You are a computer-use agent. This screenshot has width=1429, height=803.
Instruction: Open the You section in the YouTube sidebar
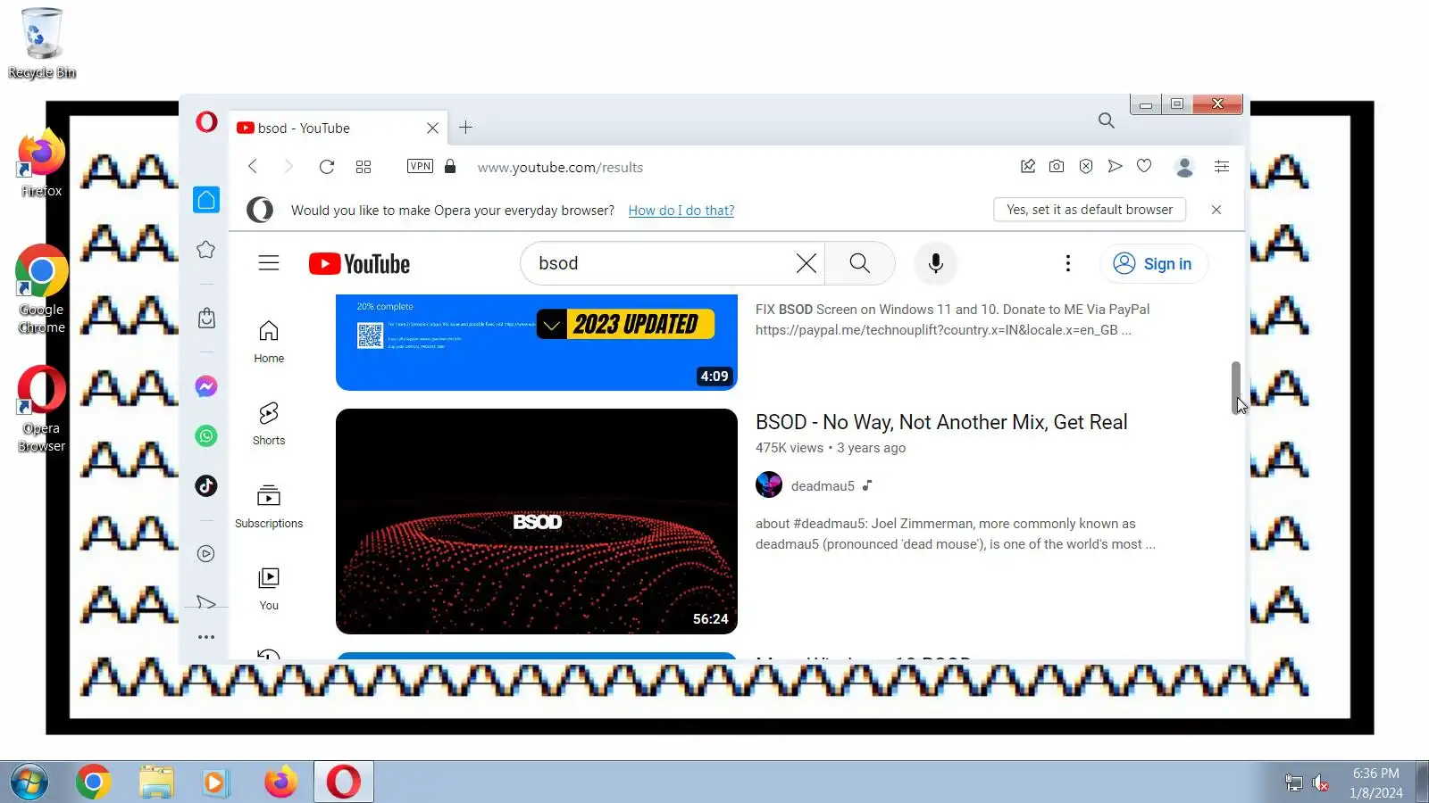(x=269, y=589)
